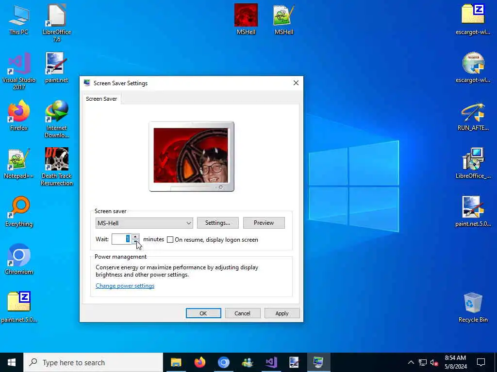Open File Explorer from taskbar
The width and height of the screenshot is (497, 372).
coord(176,362)
